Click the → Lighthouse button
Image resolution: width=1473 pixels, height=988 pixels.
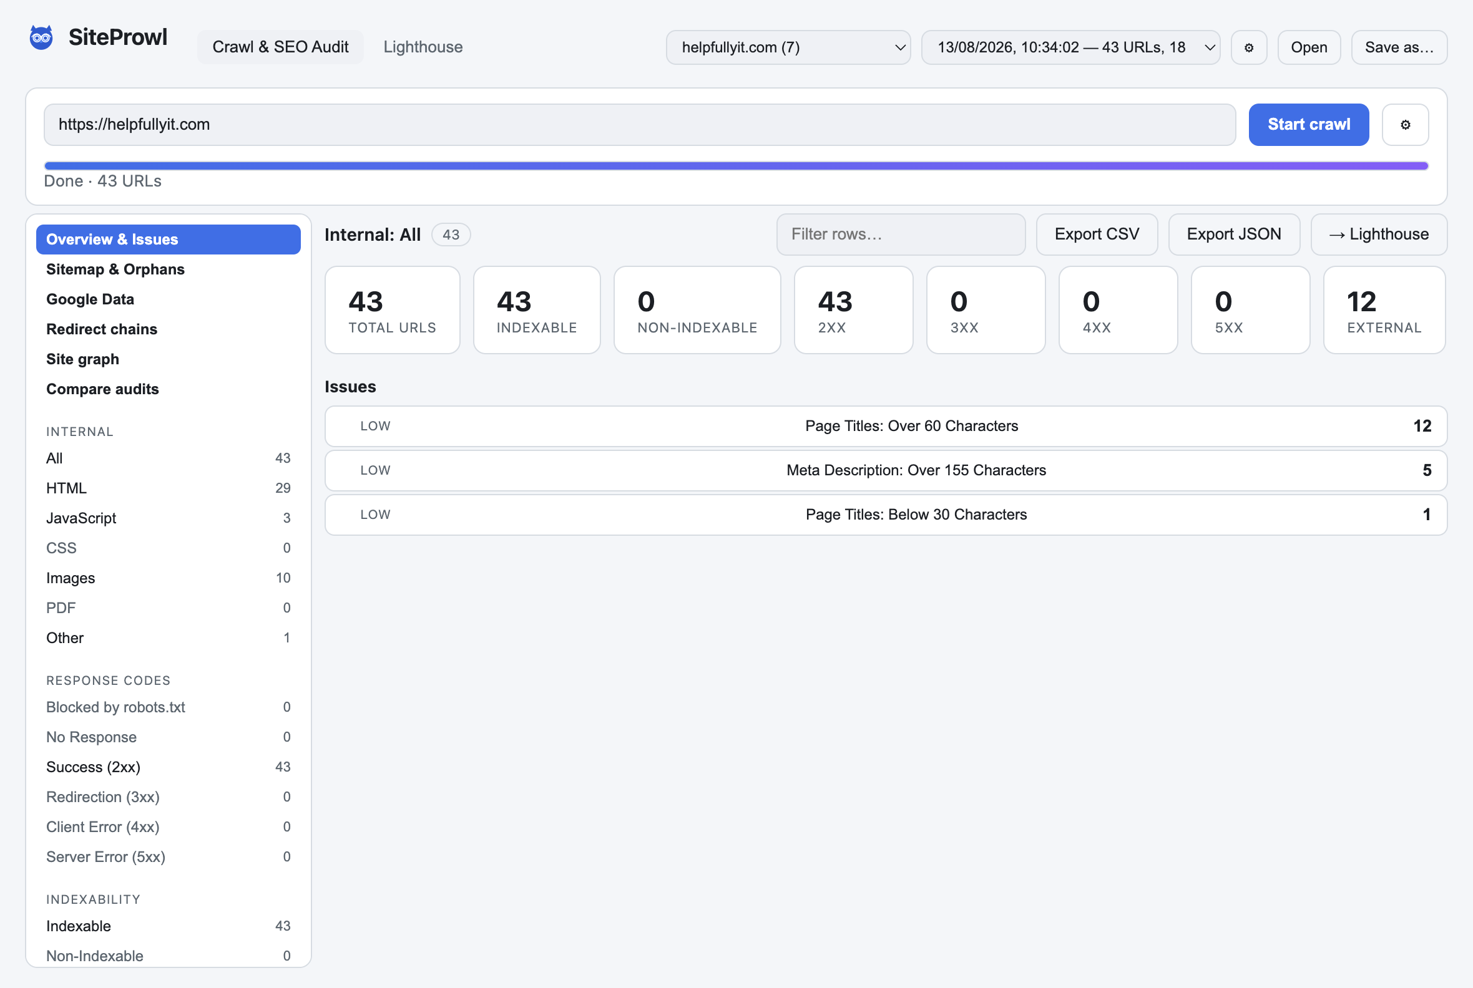1378,235
